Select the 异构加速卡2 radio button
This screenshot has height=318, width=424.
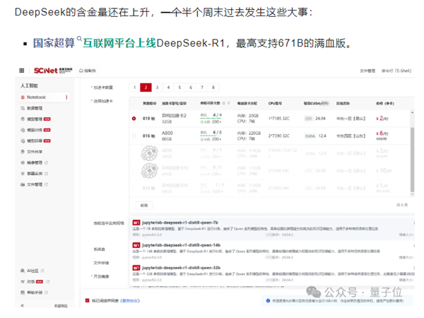135,118
